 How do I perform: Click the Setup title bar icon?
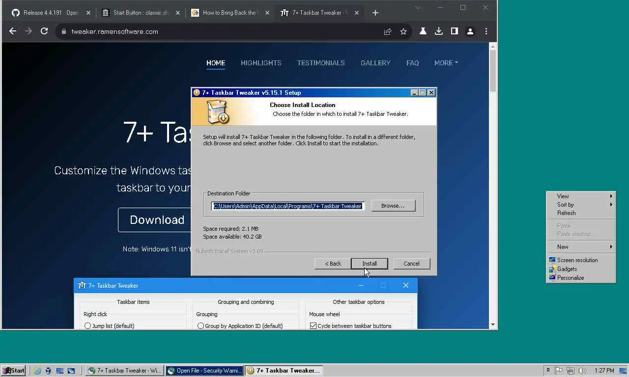[x=197, y=92]
